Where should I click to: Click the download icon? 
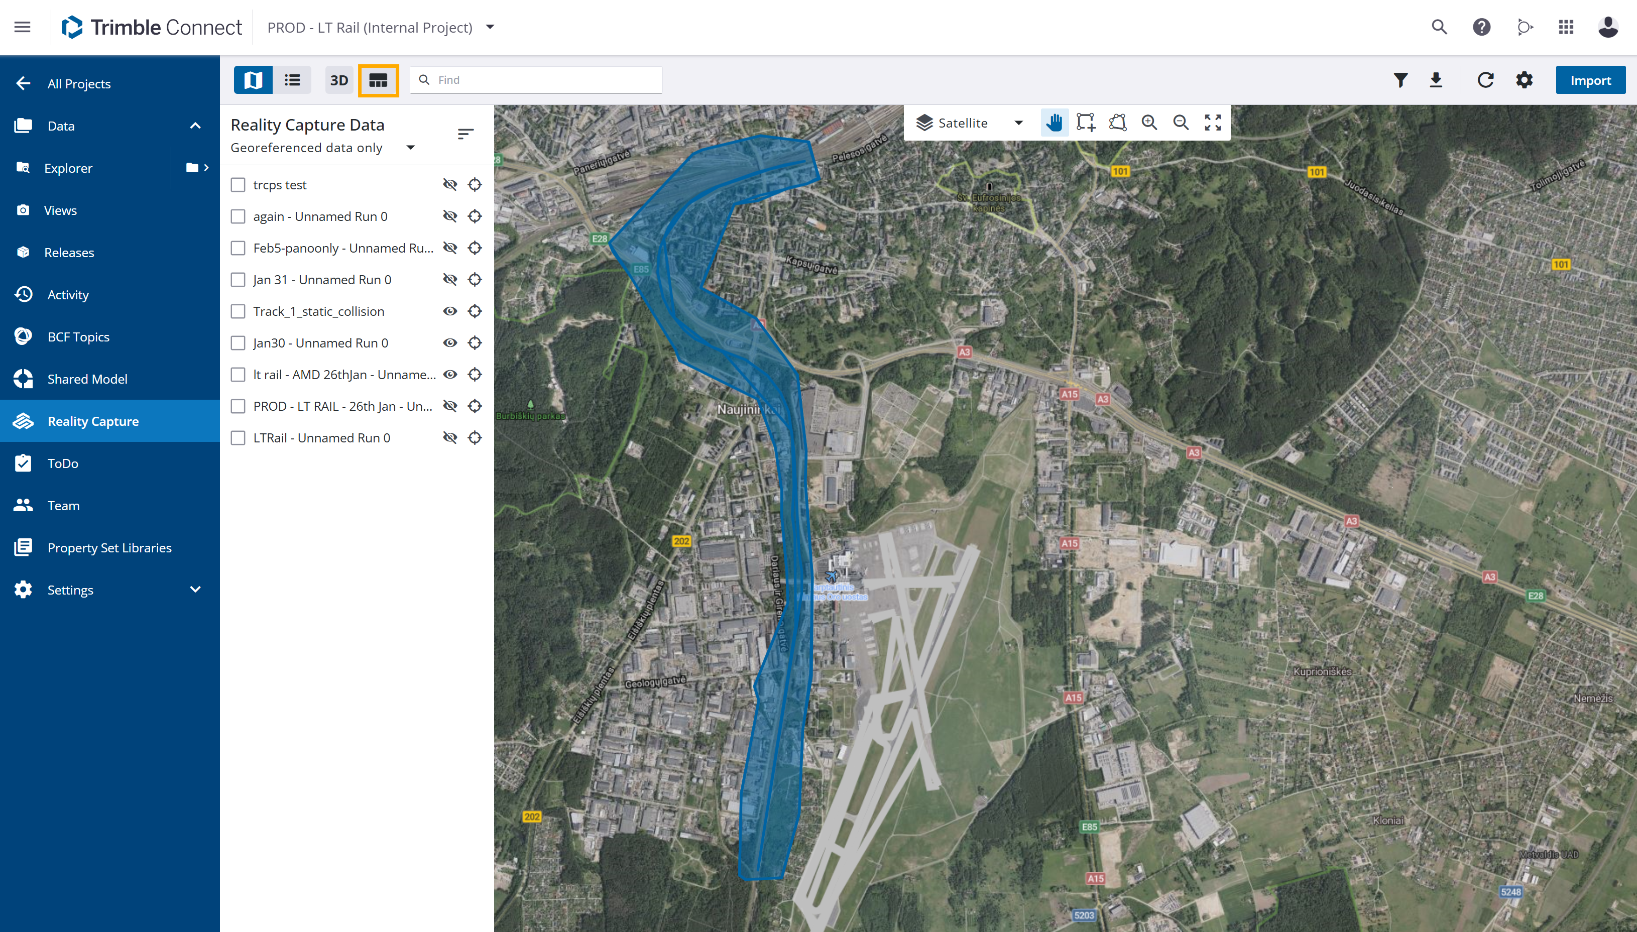(x=1436, y=80)
